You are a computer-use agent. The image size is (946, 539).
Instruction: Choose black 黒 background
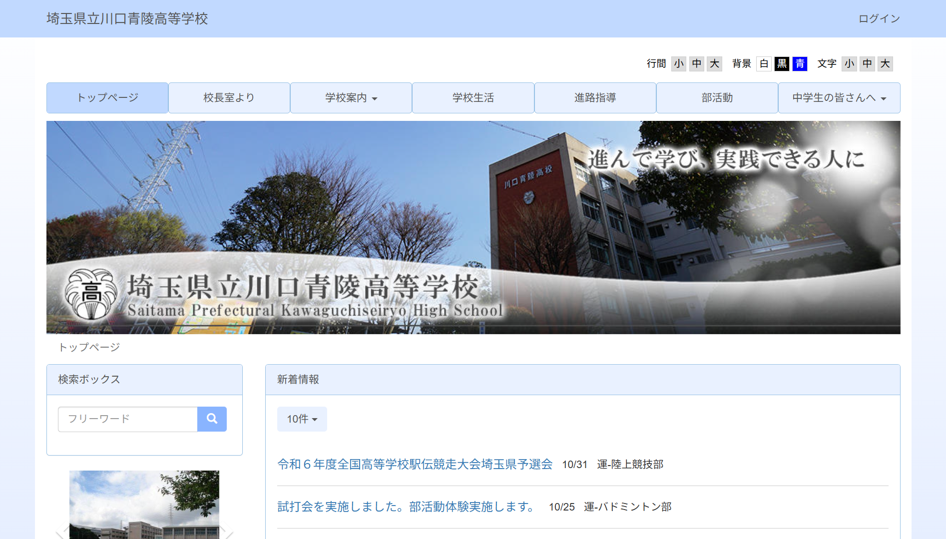782,63
